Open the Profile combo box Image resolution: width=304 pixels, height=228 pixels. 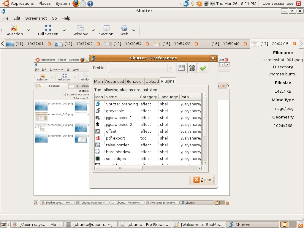pos(141,68)
